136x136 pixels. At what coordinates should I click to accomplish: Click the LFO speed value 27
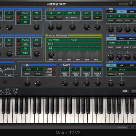(110, 69)
